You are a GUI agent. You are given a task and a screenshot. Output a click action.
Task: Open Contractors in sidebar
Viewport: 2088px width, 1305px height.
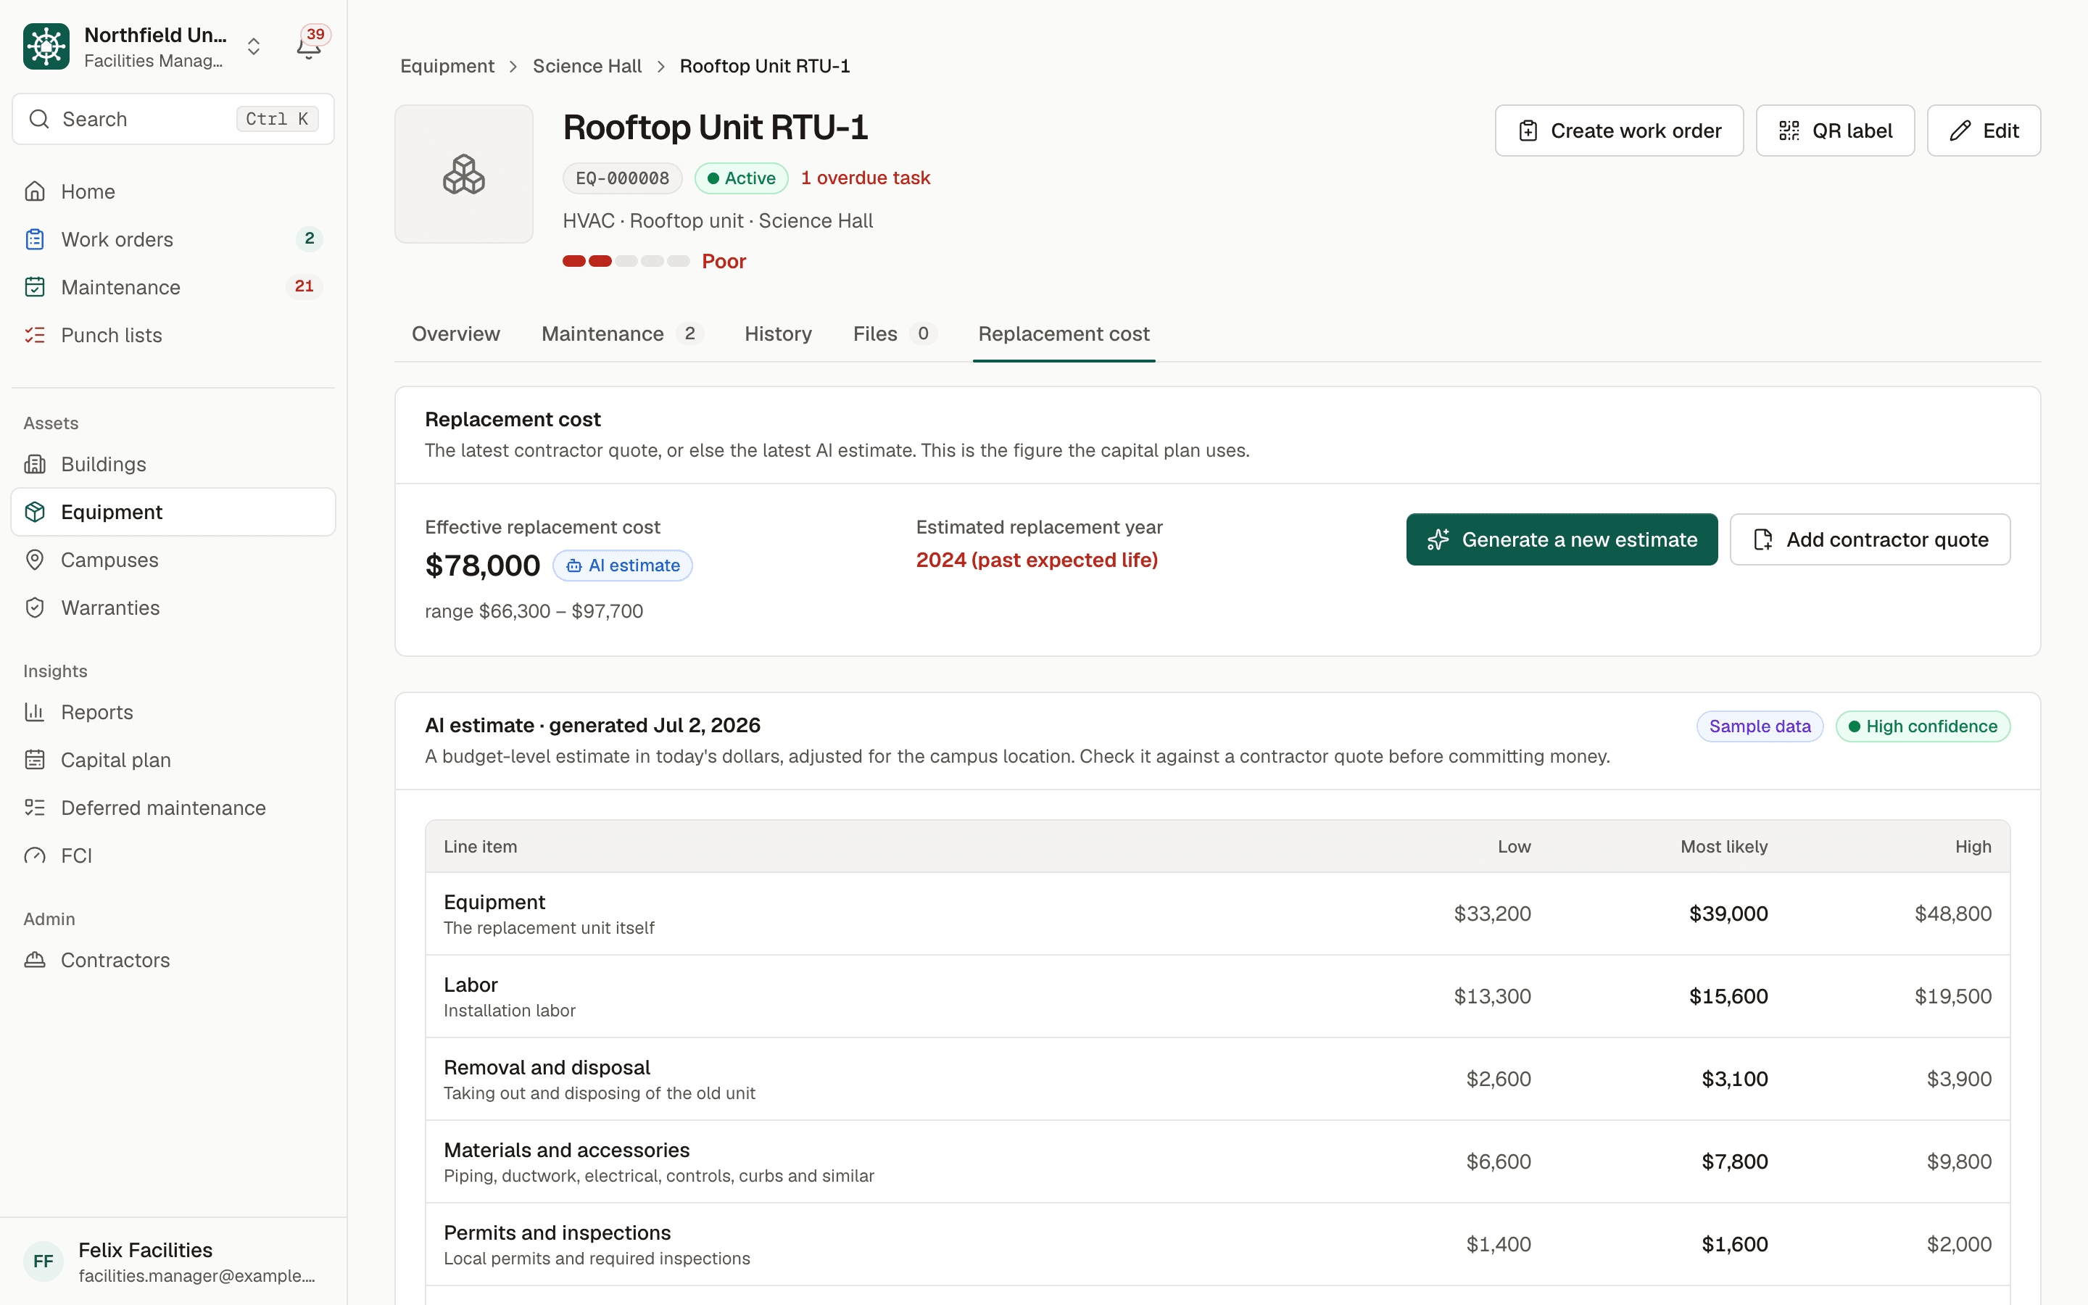[x=173, y=960]
